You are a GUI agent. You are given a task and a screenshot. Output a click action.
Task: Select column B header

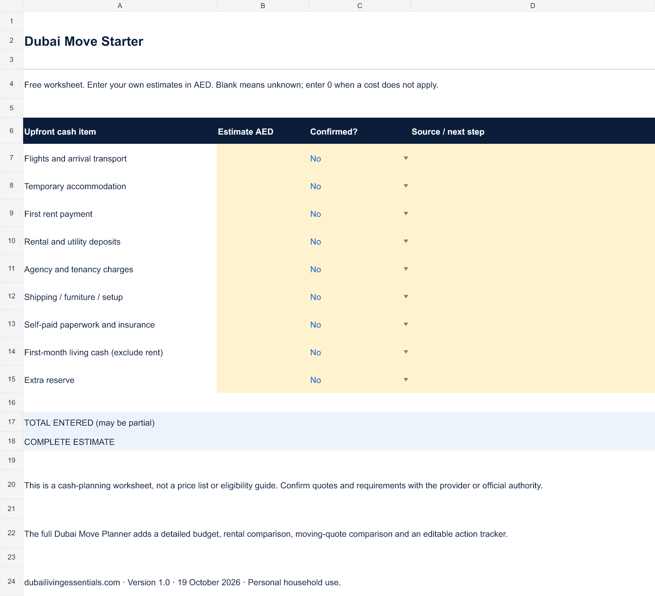263,6
